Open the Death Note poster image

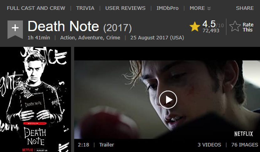[x=35, y=99]
